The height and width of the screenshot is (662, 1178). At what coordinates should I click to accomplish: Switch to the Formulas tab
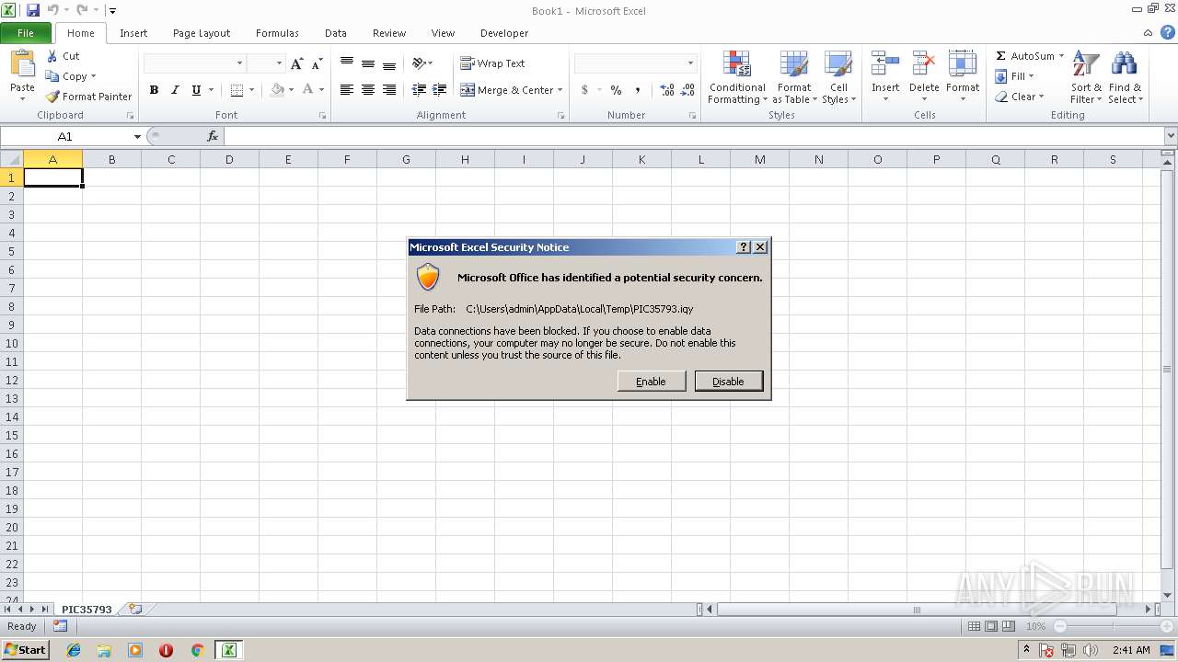click(x=277, y=33)
